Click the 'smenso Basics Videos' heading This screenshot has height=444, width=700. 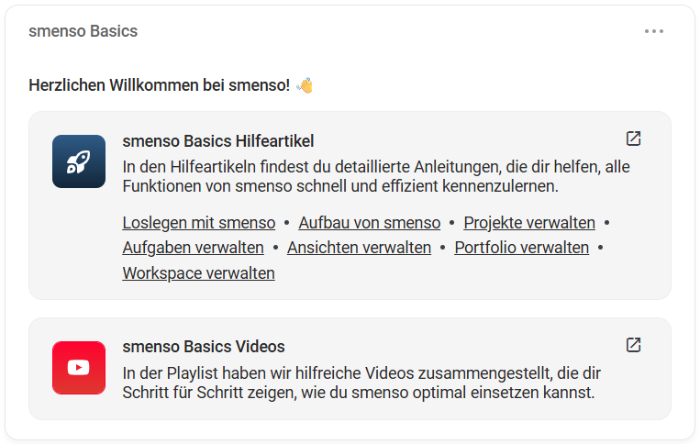click(203, 347)
